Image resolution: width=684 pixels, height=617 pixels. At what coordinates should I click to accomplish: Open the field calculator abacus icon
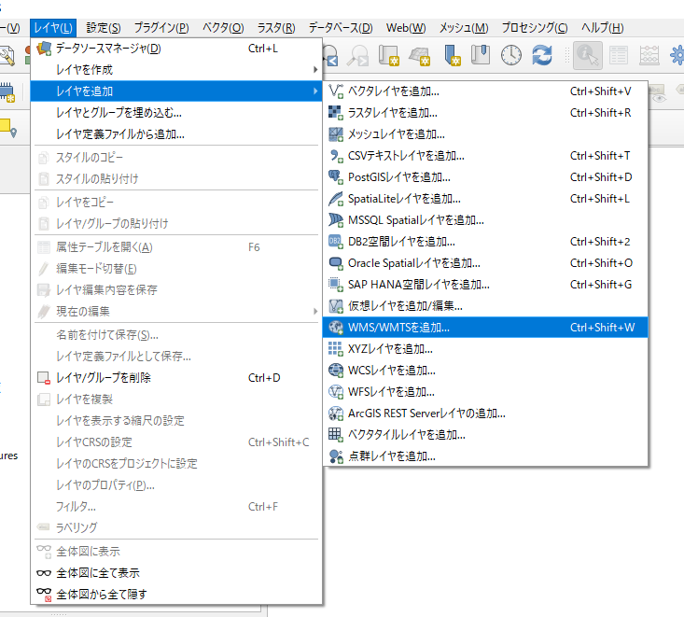[x=649, y=55]
